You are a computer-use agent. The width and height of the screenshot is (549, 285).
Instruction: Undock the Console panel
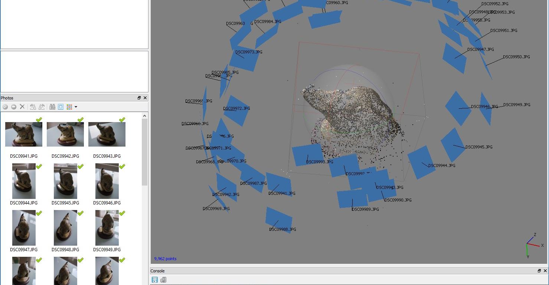coord(539,271)
